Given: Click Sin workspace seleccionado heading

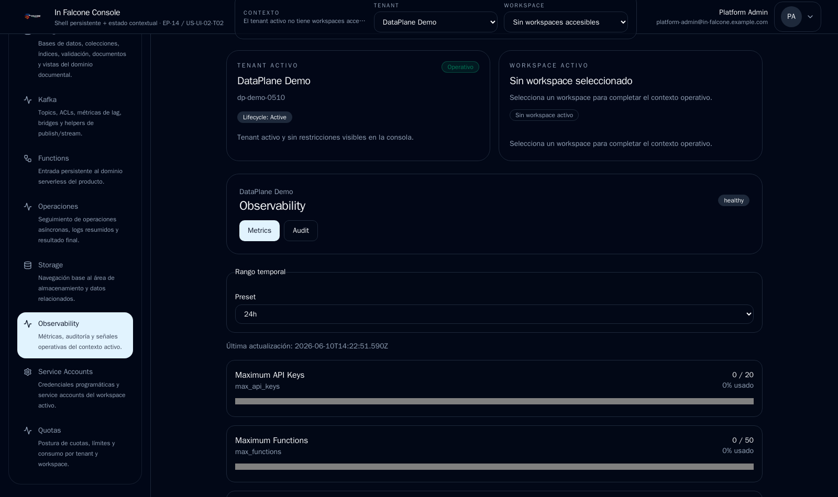Looking at the screenshot, I should click(x=571, y=81).
